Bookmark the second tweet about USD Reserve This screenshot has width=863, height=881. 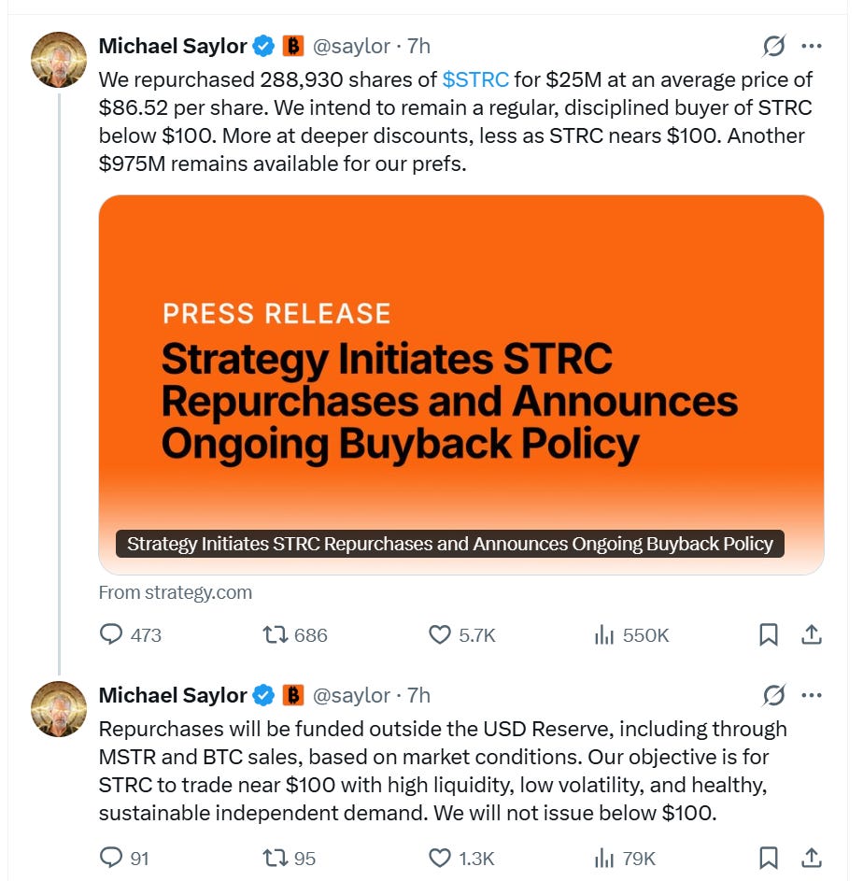768,858
